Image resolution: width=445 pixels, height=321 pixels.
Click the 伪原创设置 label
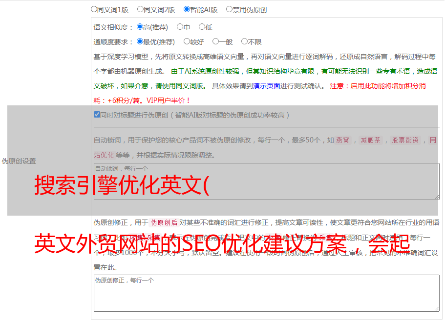19,161
